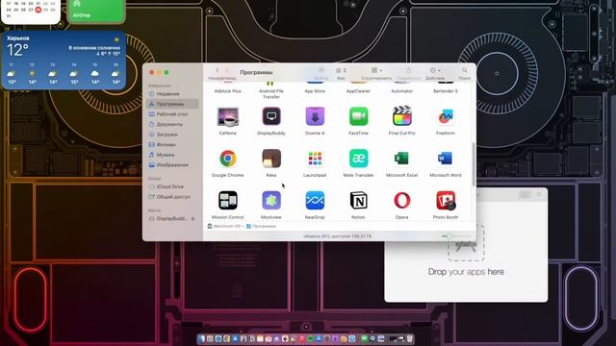Select the Microsoft Word icon
Viewport: 616px width, 346px height.
[x=446, y=159]
